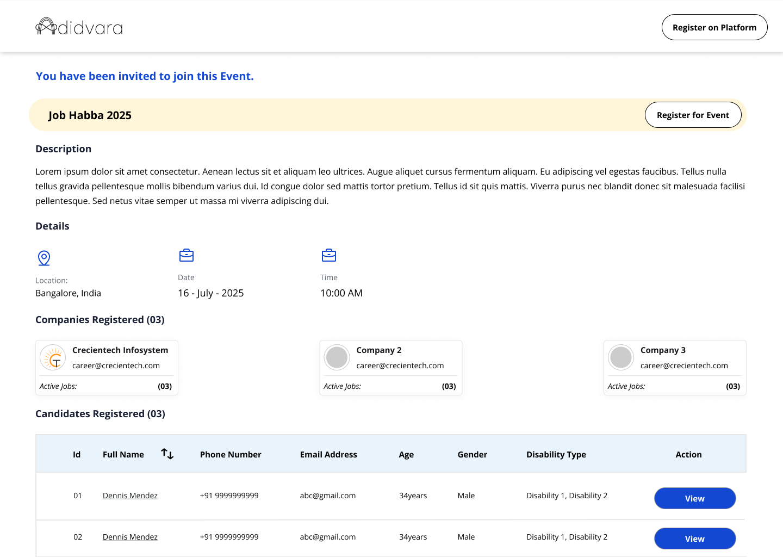The width and height of the screenshot is (783, 557).
Task: Click the 34years age in row 01
Action: point(413,496)
